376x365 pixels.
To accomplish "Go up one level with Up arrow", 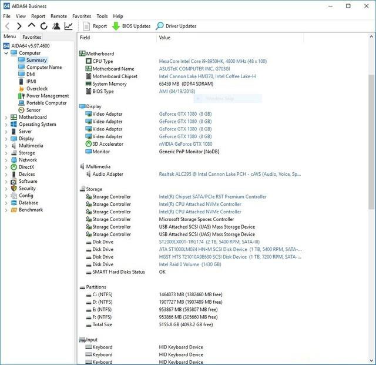I will (x=31, y=25).
